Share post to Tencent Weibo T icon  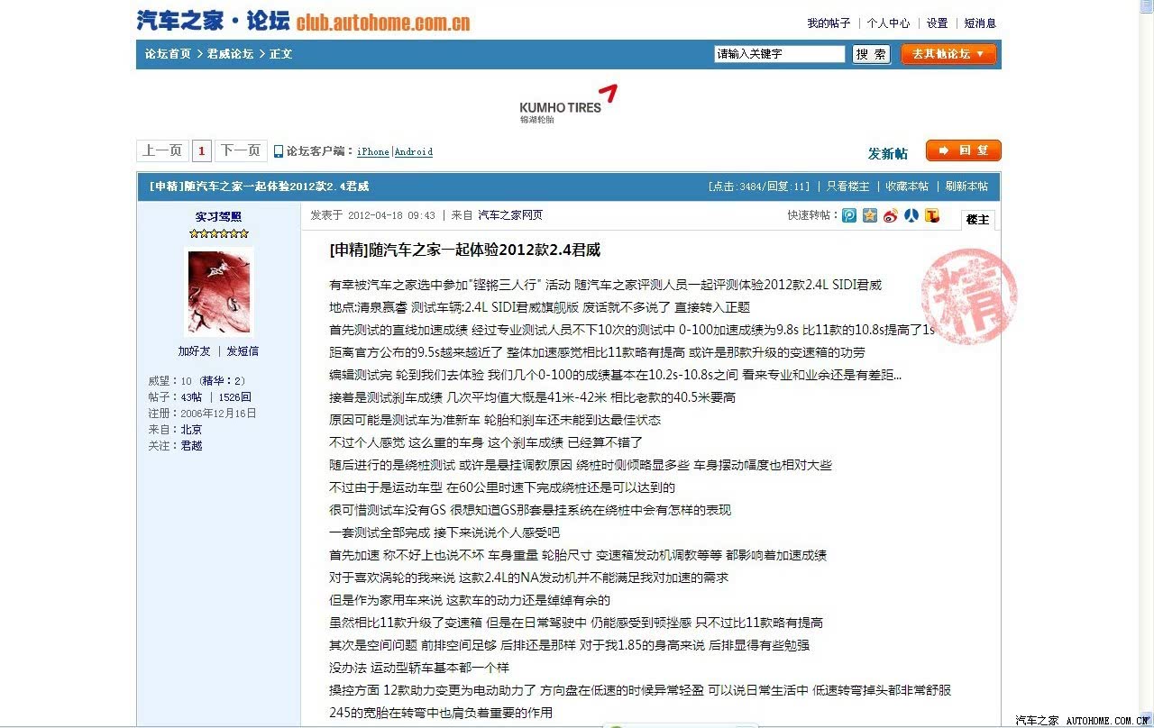932,215
